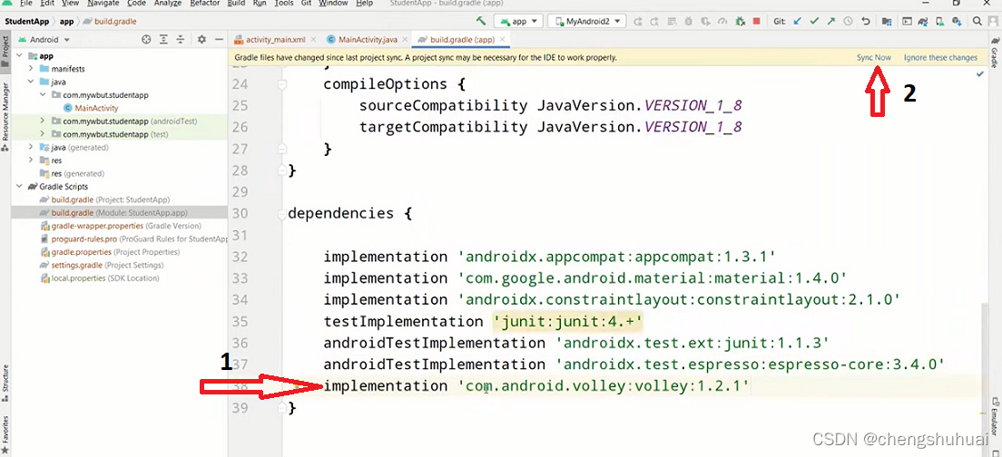Image resolution: width=1002 pixels, height=457 pixels.
Task: Collapse the Gradle Scripts node arrow
Action: click(x=19, y=187)
